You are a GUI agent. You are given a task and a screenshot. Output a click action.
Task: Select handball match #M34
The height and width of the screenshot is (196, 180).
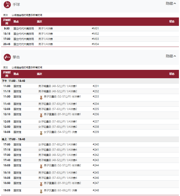(90, 44)
